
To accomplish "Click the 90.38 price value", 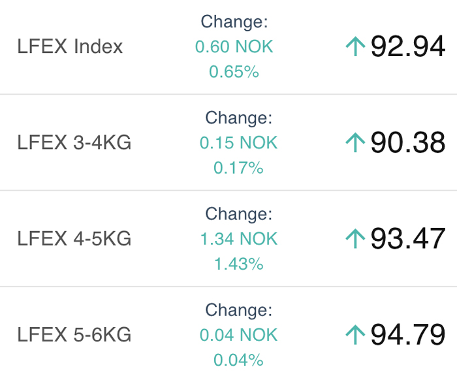I will (x=408, y=142).
